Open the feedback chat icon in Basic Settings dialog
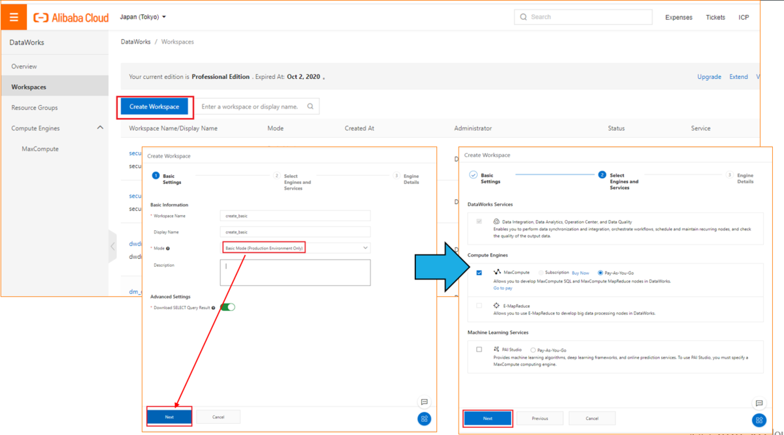Viewport: 784px width, 435px height. click(424, 402)
